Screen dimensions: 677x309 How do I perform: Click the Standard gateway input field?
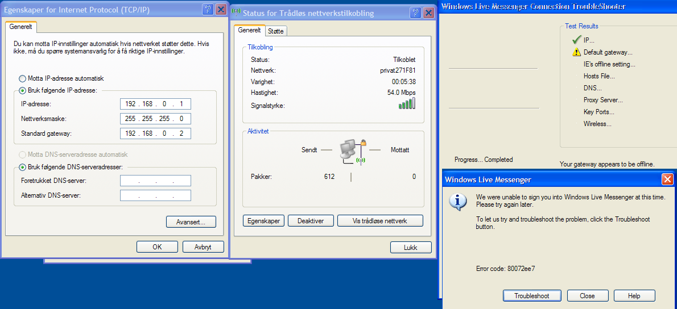coord(155,133)
